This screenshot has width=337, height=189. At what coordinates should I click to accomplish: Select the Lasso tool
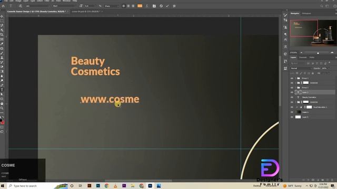coord(2,26)
